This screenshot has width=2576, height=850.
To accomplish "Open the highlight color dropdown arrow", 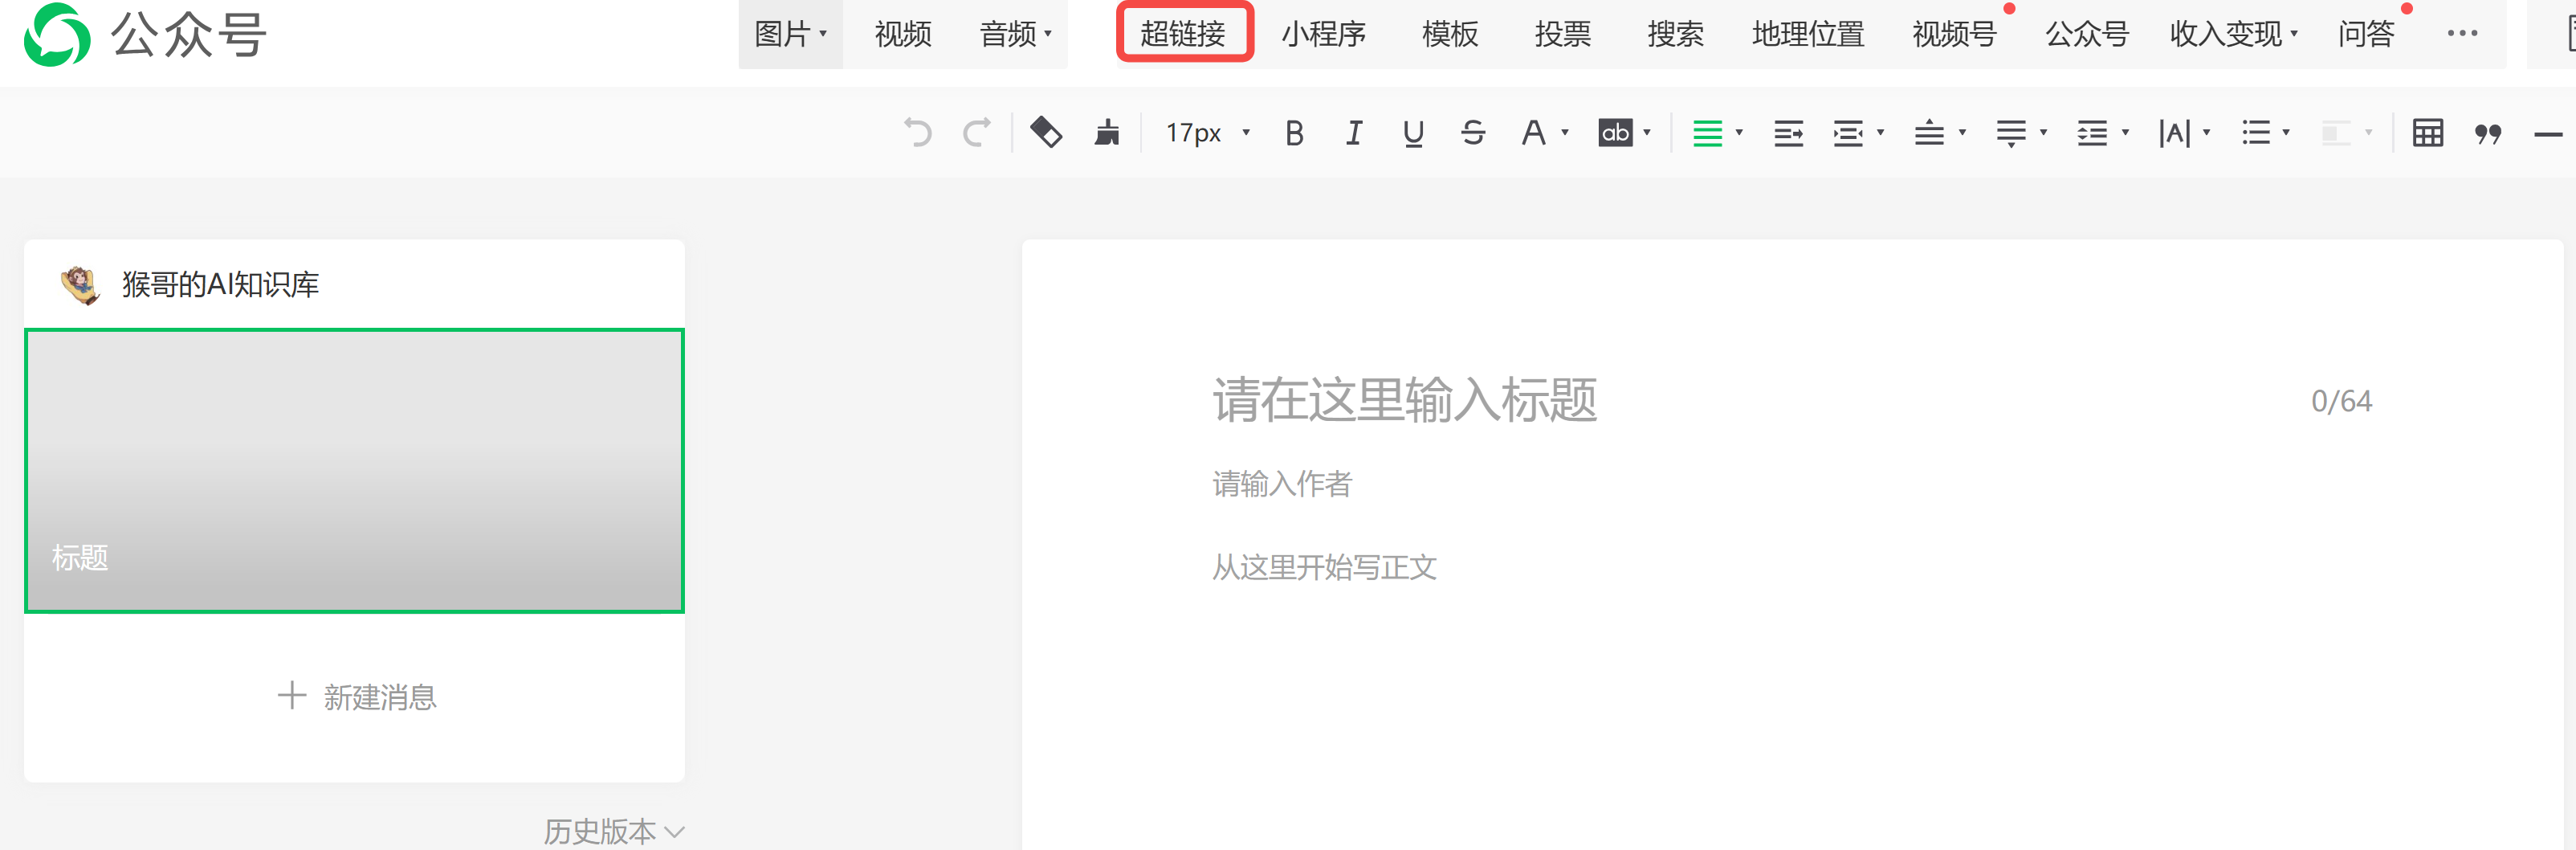I will coord(1647,133).
